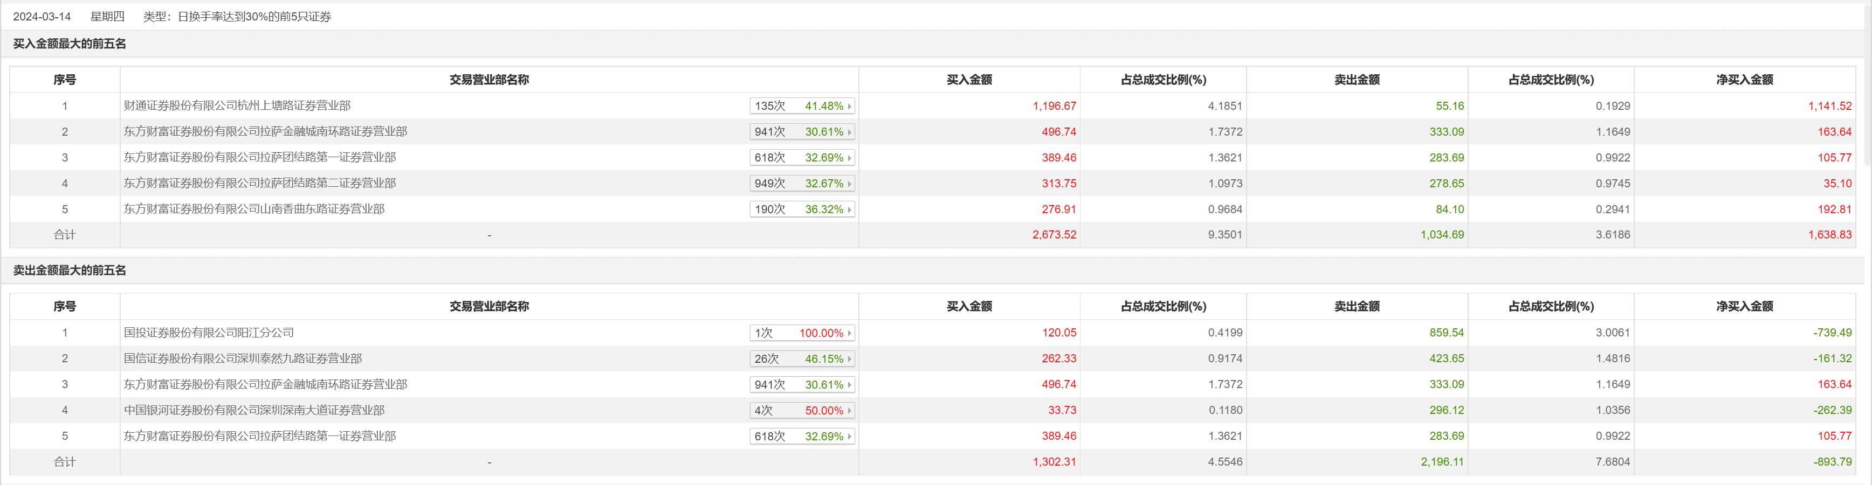Click the arrow next to 949次 32.67%
This screenshot has height=485, width=1872.
tap(849, 184)
